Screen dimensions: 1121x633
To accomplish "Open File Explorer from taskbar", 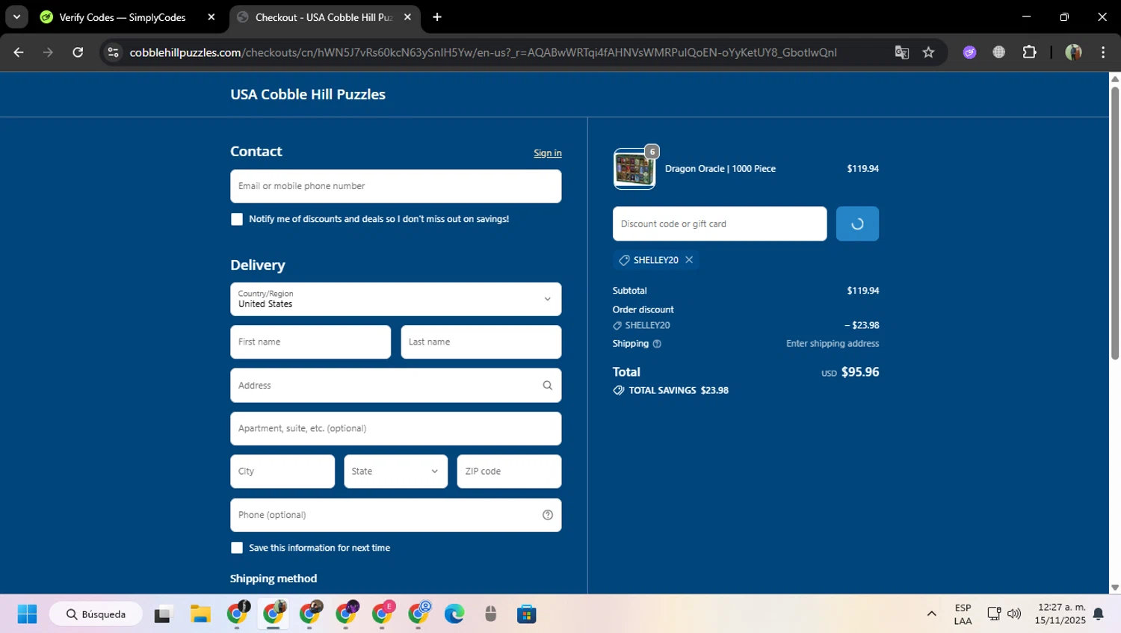I will (x=200, y=614).
